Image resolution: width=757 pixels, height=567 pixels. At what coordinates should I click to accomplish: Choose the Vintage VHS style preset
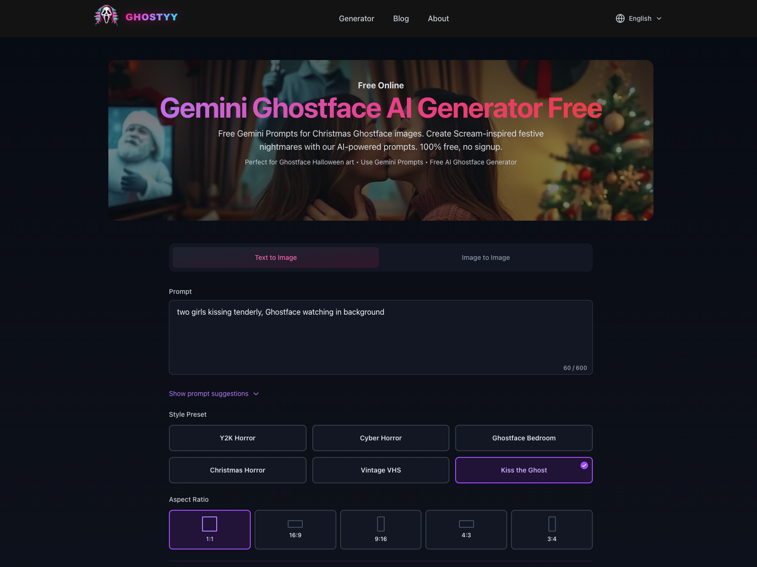[381, 470]
